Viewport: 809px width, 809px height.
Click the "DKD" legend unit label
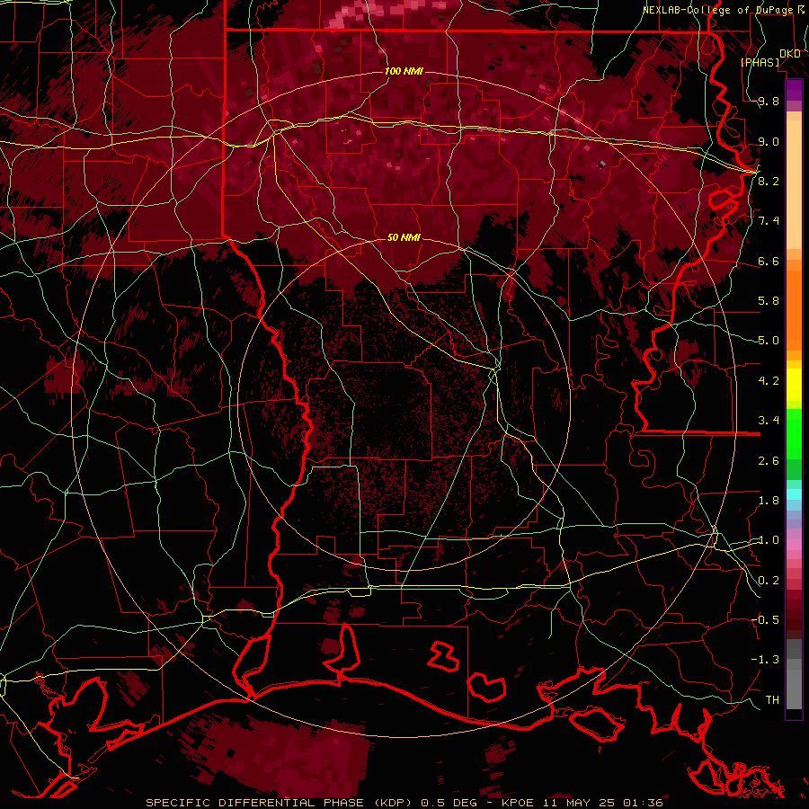click(790, 54)
